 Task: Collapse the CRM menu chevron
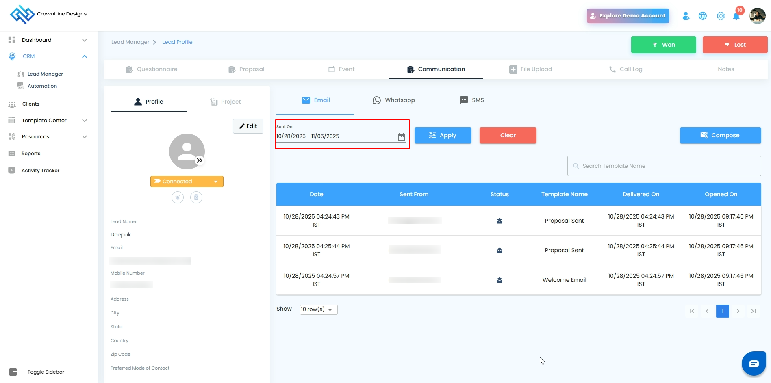coord(85,56)
